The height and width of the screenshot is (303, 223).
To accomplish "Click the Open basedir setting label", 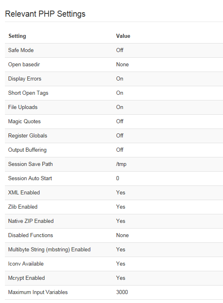I will click(24, 65).
